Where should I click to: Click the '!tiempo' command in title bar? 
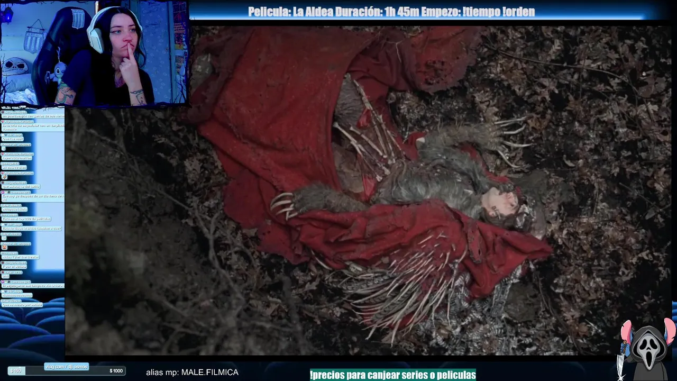(481, 12)
